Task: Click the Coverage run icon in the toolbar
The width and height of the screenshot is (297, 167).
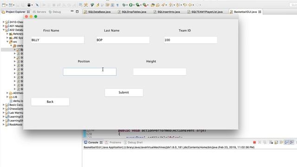Action: click(138, 5)
